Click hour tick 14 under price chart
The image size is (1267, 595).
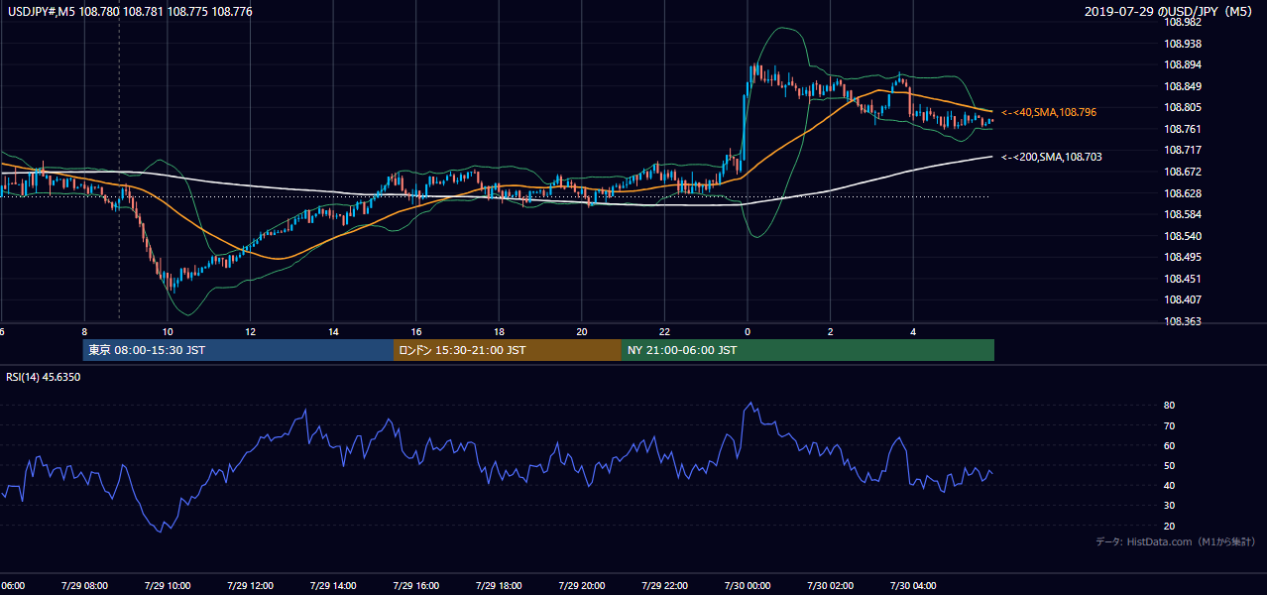(333, 331)
